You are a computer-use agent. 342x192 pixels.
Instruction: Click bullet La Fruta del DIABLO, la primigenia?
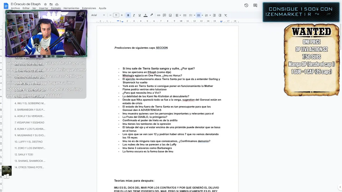[145, 117]
